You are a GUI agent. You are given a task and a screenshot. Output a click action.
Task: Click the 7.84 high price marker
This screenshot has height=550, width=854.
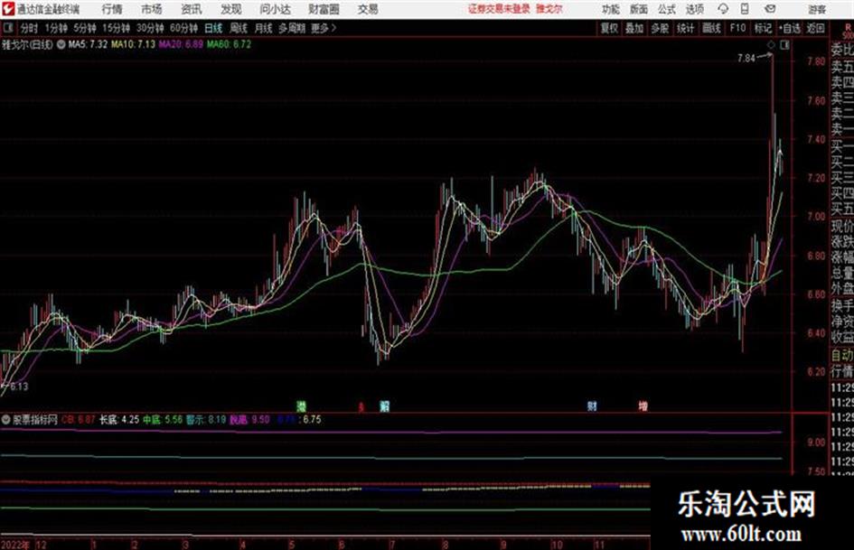coord(746,59)
